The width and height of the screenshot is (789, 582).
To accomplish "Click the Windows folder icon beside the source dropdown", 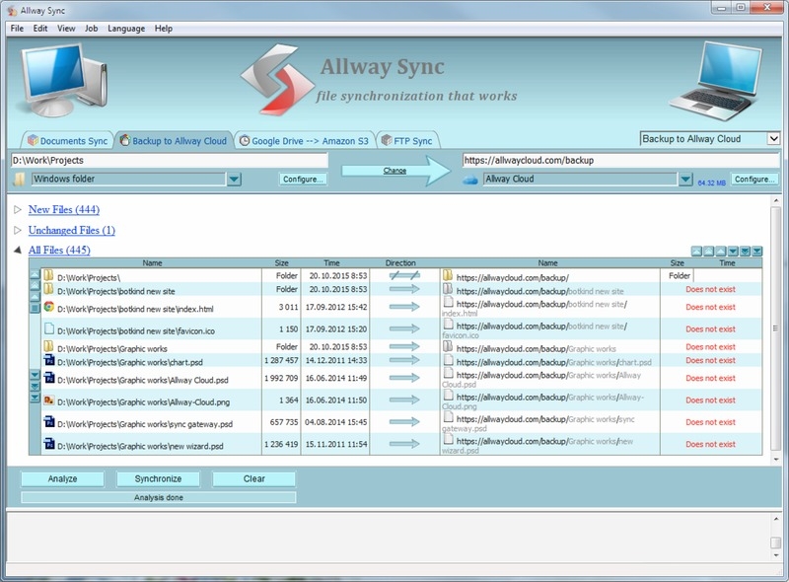I will [17, 178].
